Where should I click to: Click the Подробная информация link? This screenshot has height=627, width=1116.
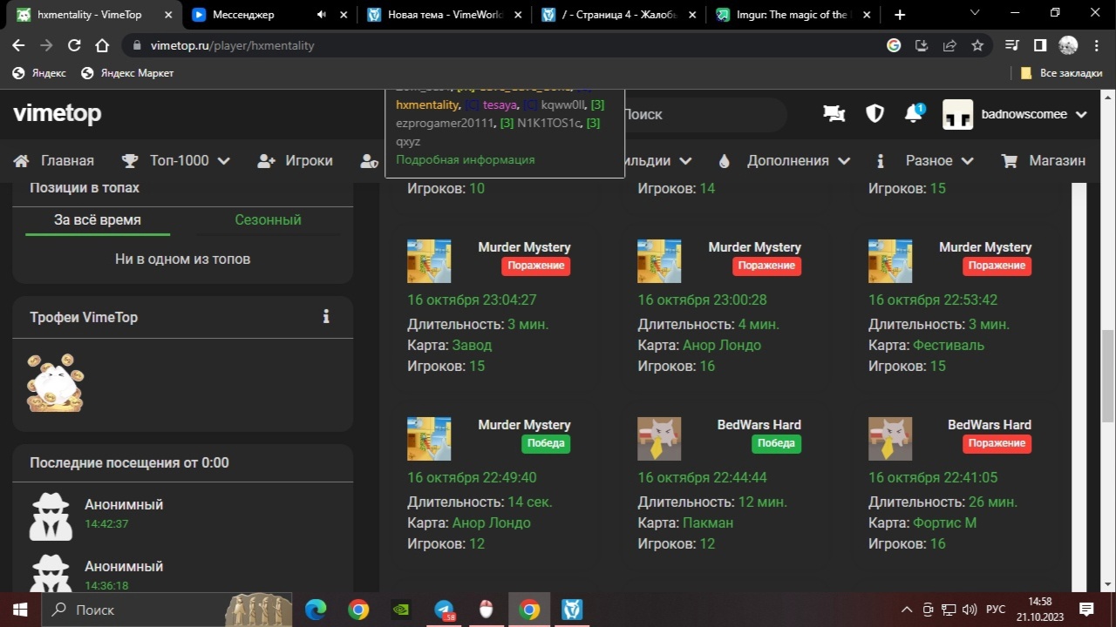466,159
